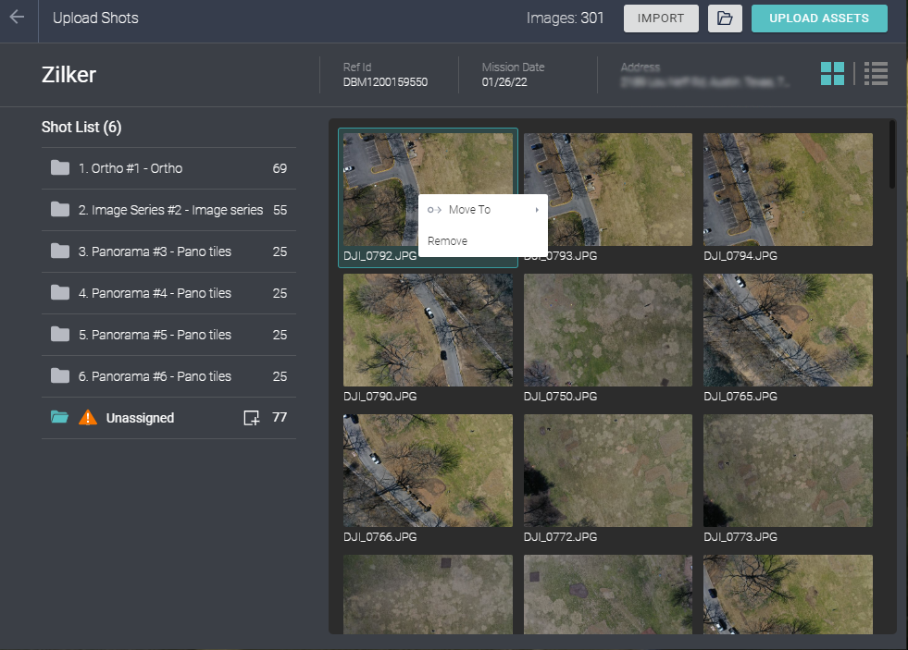This screenshot has height=650, width=908.
Task: Click the Image Series #2 folder icon
Action: [59, 210]
